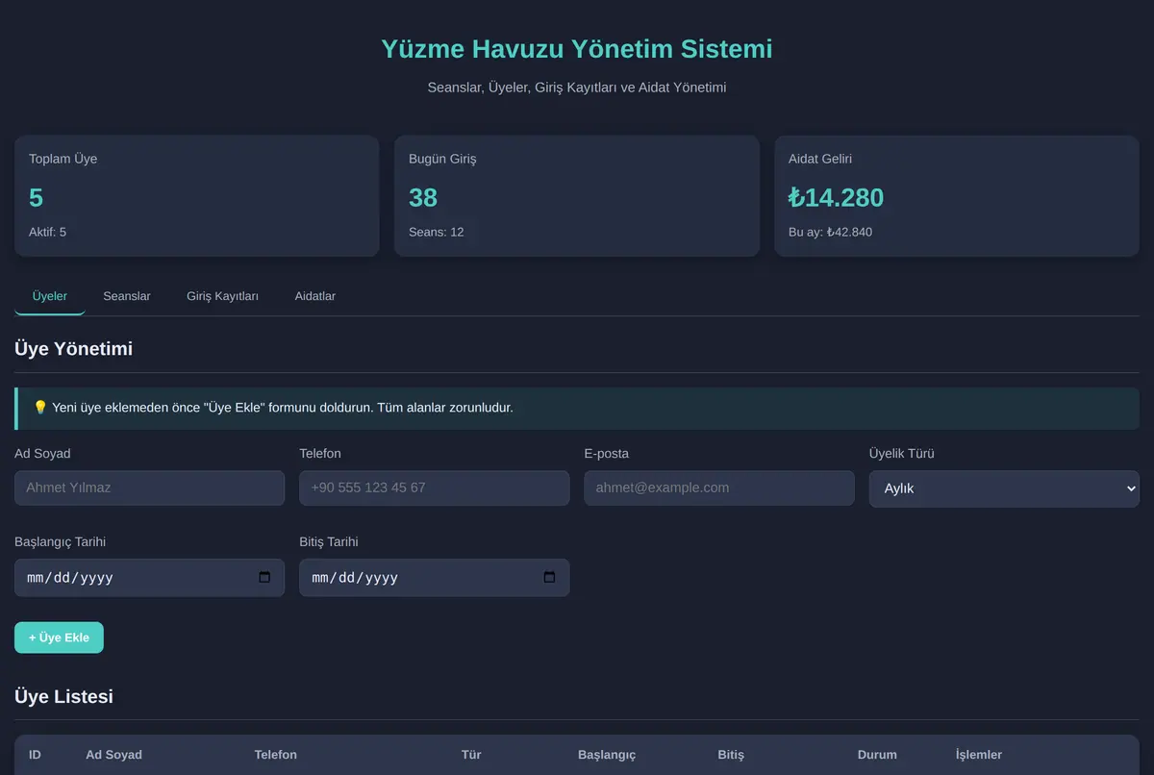Go to the Aidatlar tab
Viewport: 1154px width, 775px height.
[315, 296]
